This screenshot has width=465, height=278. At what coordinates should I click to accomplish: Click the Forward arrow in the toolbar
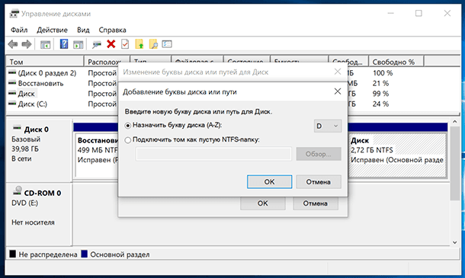(x=27, y=44)
